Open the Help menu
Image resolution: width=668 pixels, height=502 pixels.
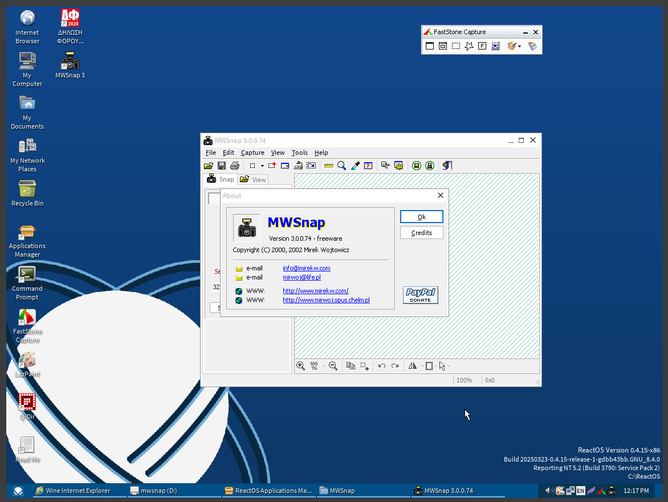(321, 153)
